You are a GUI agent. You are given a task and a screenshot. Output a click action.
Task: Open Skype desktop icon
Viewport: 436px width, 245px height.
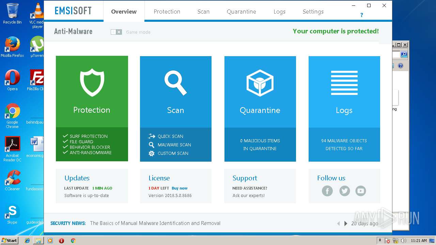(x=12, y=214)
